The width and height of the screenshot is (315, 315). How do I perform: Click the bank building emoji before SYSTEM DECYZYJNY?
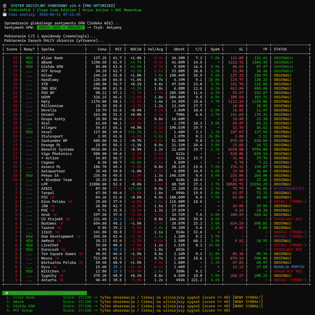4,6
